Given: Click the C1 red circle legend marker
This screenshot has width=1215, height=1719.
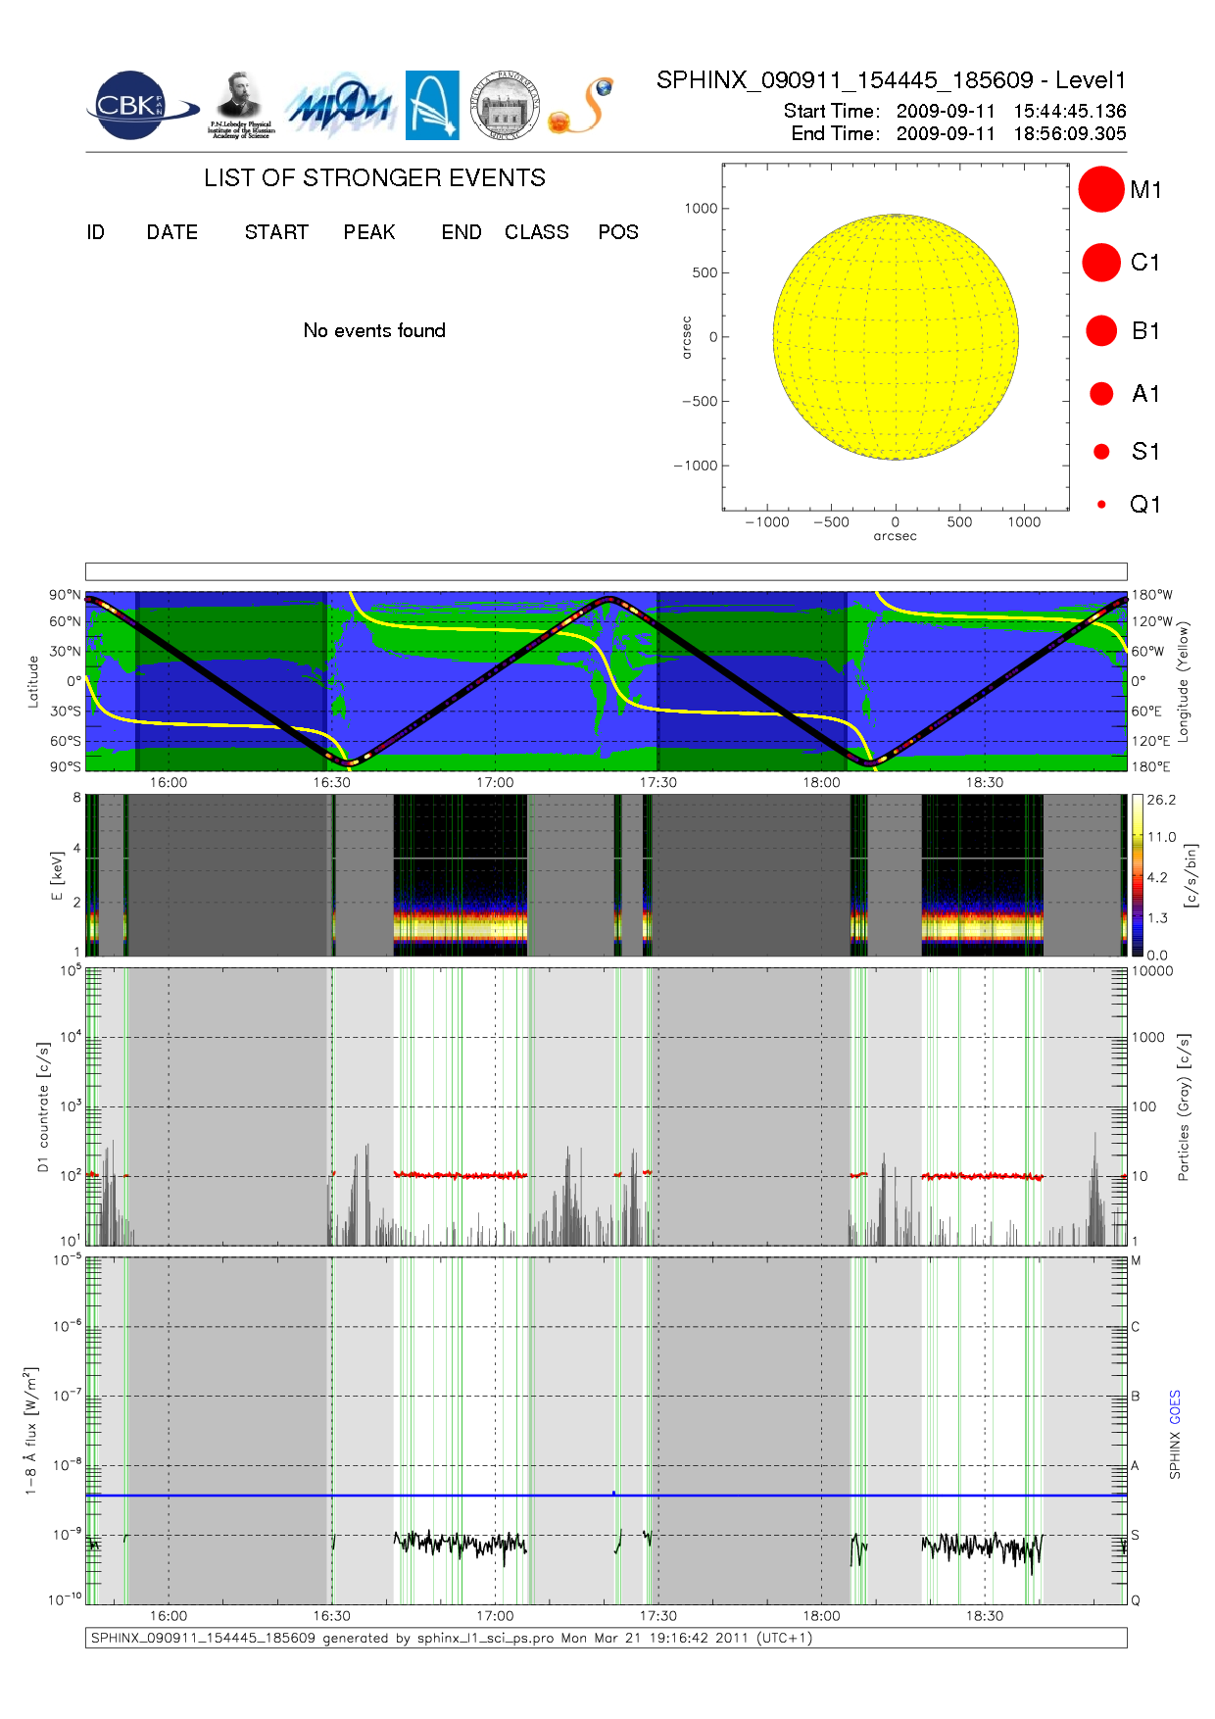Looking at the screenshot, I should coord(1101,263).
